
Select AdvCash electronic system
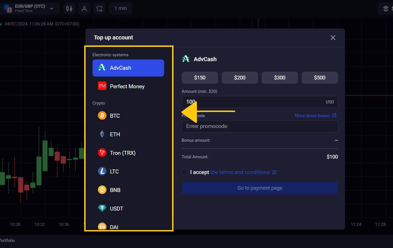click(x=128, y=68)
